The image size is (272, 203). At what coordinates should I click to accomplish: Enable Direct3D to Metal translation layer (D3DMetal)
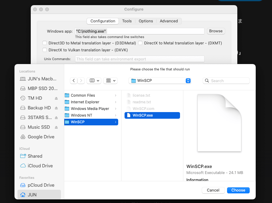pos(45,43)
